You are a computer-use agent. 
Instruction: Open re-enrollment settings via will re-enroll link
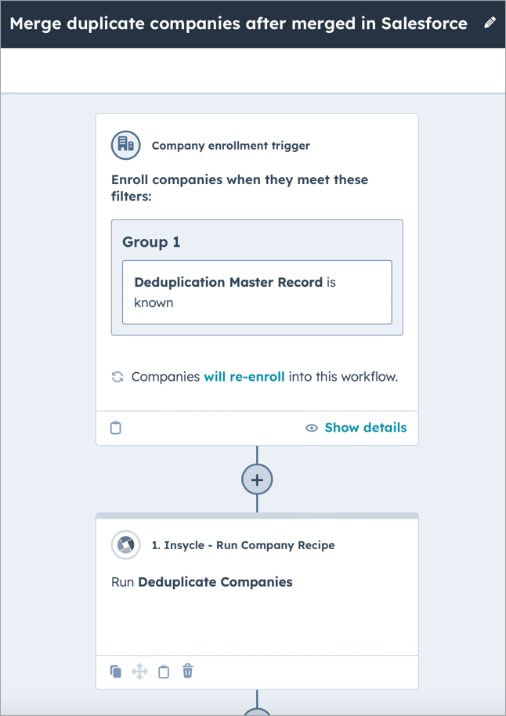point(245,377)
